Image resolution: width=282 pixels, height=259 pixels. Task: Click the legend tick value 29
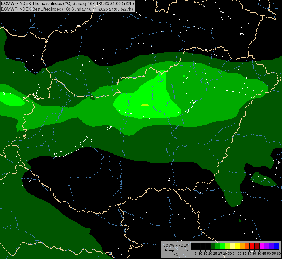point(225,254)
